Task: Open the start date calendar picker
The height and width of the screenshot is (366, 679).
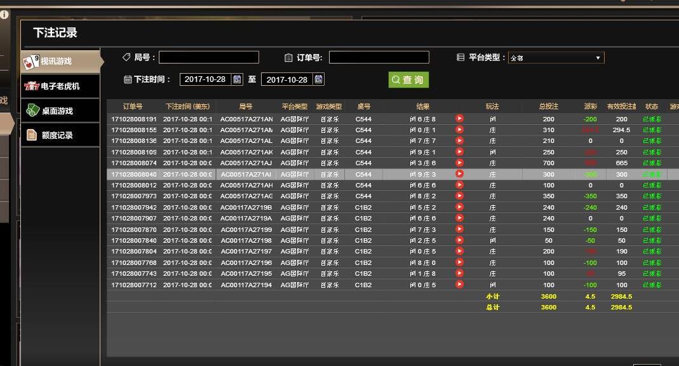Action: click(x=237, y=79)
